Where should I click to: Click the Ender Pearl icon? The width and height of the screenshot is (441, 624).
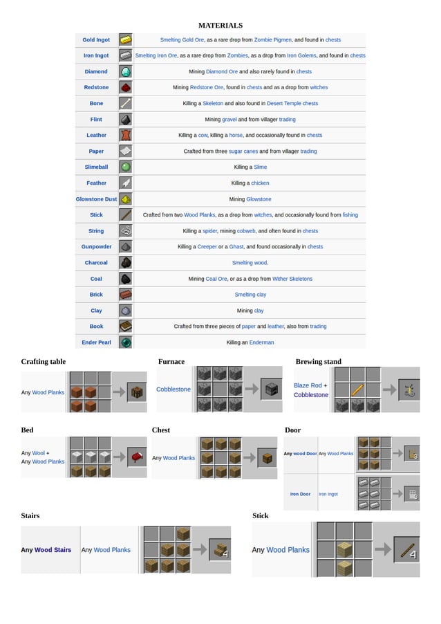(x=126, y=342)
